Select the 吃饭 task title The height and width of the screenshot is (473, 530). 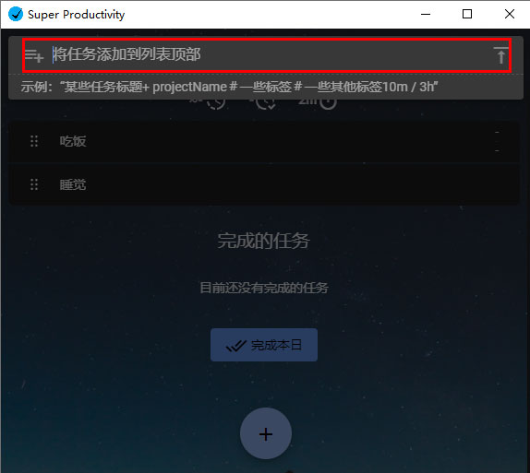pos(73,141)
